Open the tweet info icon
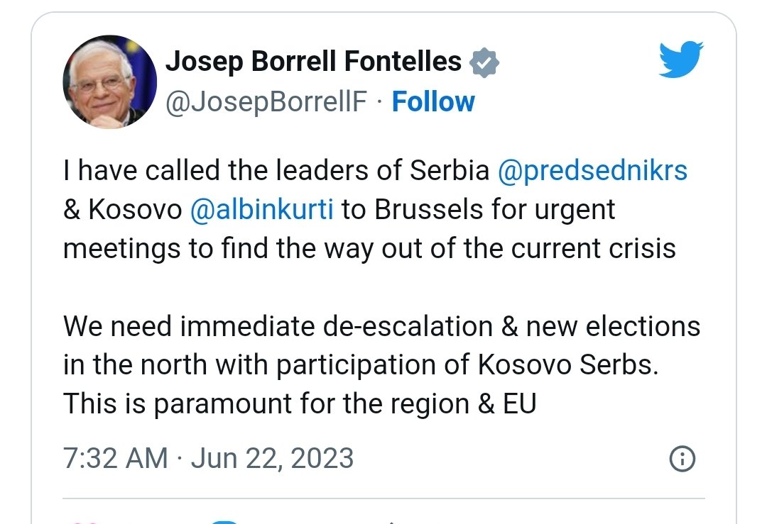The image size is (767, 524). pos(682,459)
